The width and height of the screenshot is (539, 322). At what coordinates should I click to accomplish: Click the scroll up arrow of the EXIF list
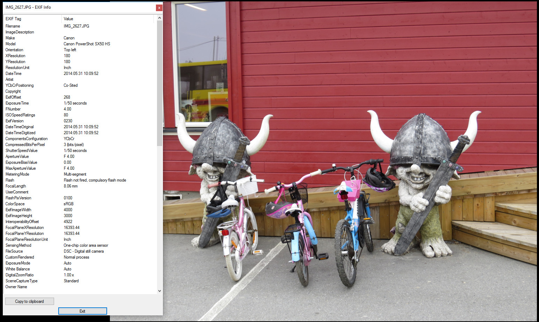[x=159, y=18]
